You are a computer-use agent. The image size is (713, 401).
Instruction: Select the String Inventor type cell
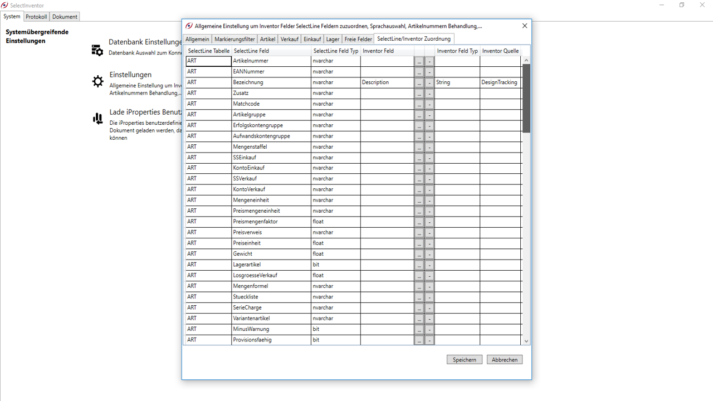(x=457, y=82)
